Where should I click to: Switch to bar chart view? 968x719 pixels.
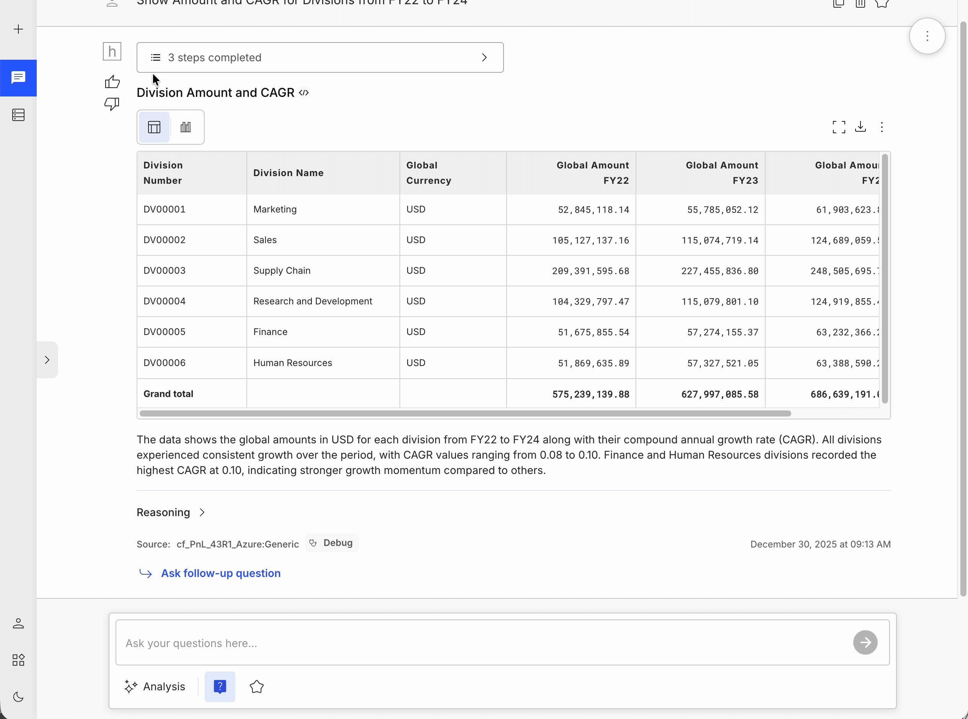click(186, 127)
